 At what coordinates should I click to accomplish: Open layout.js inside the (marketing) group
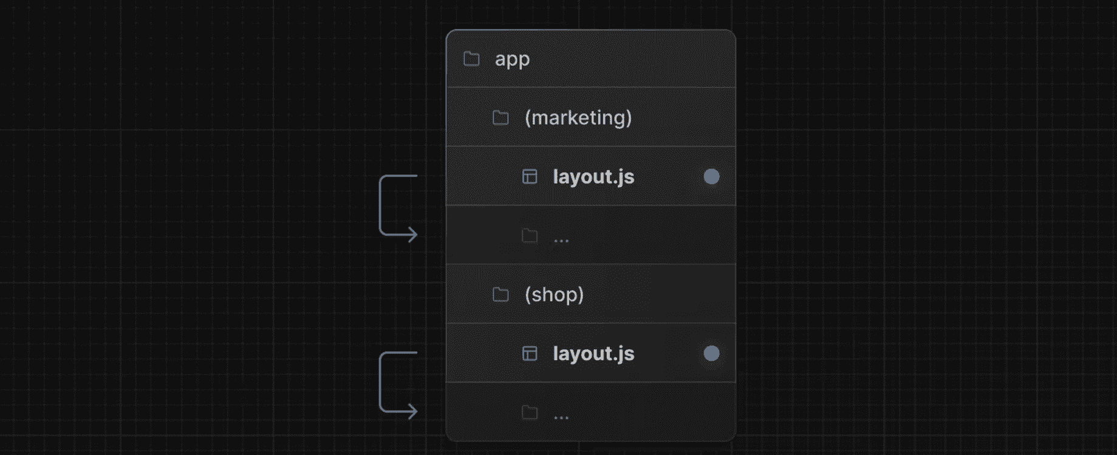(593, 177)
